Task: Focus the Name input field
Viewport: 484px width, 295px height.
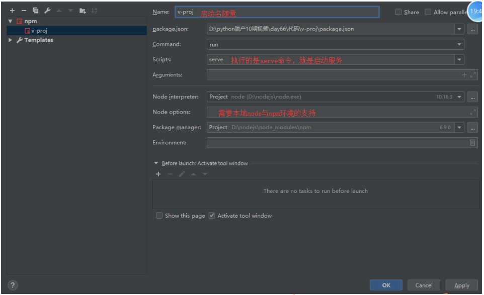Action: (277, 12)
